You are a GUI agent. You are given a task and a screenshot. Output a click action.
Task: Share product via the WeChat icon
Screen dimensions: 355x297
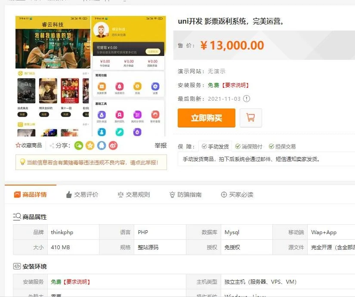pyautogui.click(x=78, y=145)
